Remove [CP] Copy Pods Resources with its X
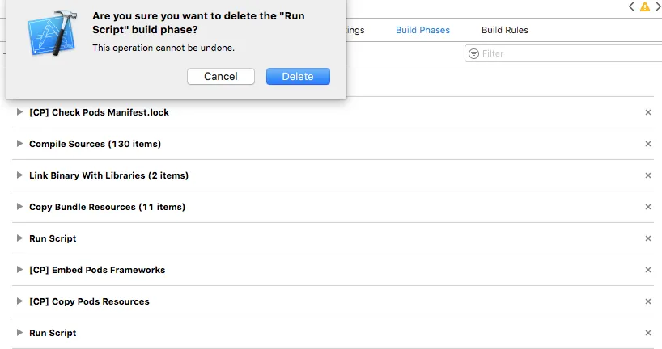Image resolution: width=662 pixels, height=349 pixels. (x=647, y=301)
